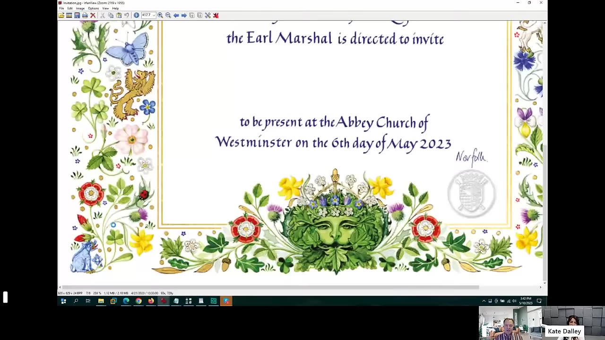Click status bar date '4/21/2023 / 13:33:00'

[x=145, y=293]
